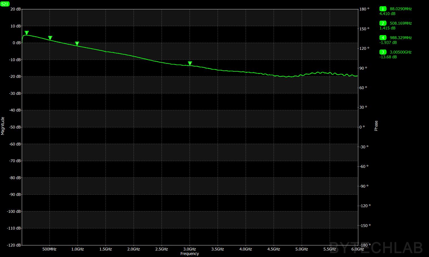The width and height of the screenshot is (429, 257).
Task: Click the Frequency axis title
Action: (x=190, y=254)
